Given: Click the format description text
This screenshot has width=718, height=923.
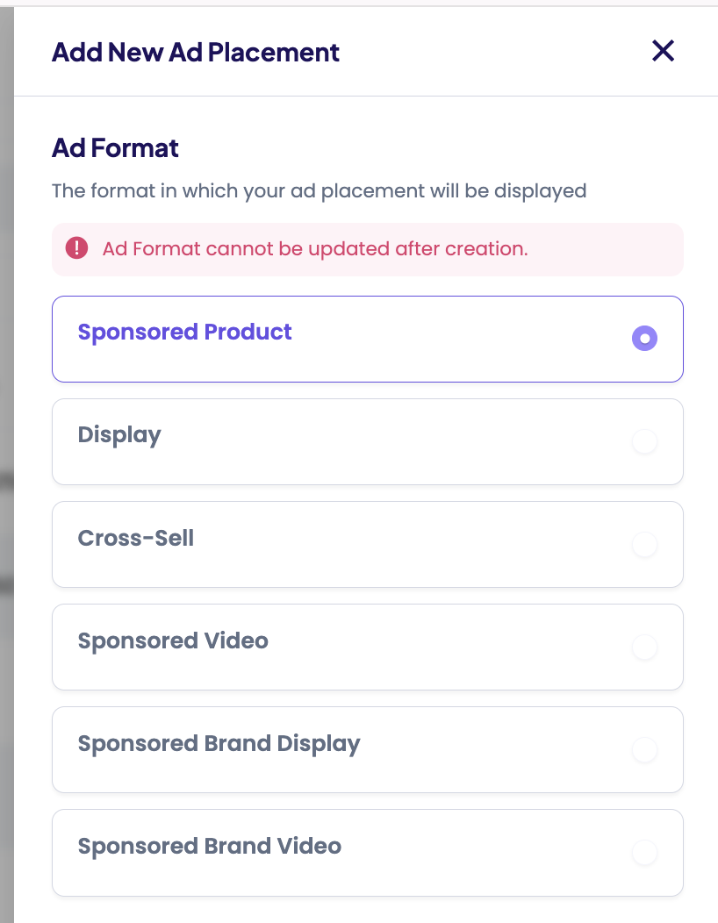Looking at the screenshot, I should tap(319, 190).
